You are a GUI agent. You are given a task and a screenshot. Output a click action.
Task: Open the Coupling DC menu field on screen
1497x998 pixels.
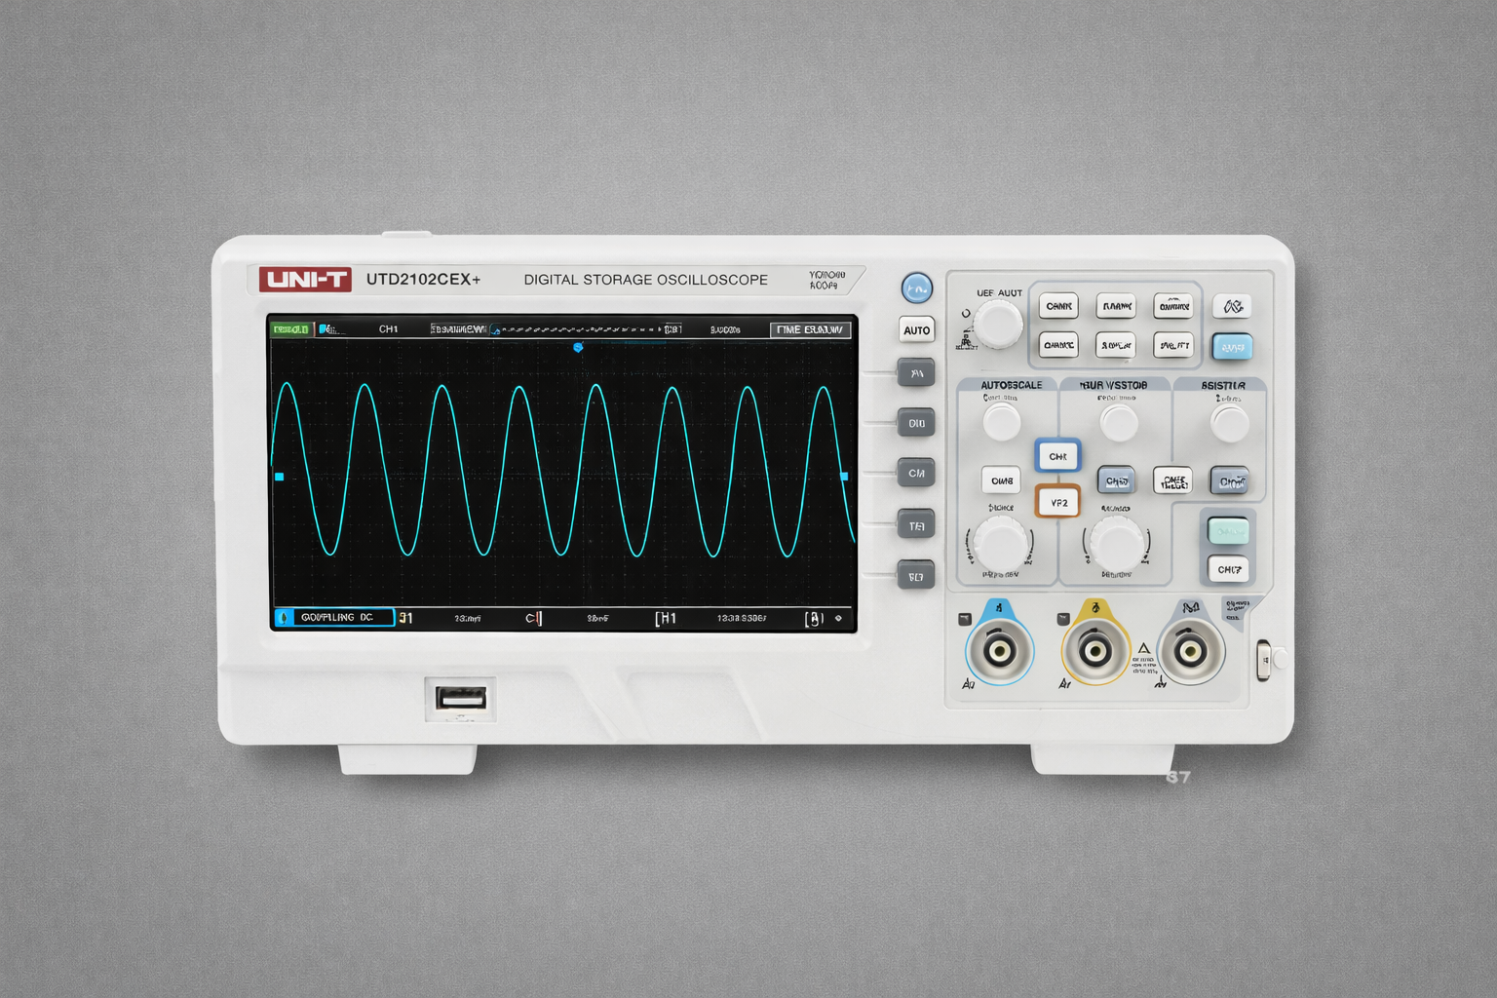click(335, 617)
